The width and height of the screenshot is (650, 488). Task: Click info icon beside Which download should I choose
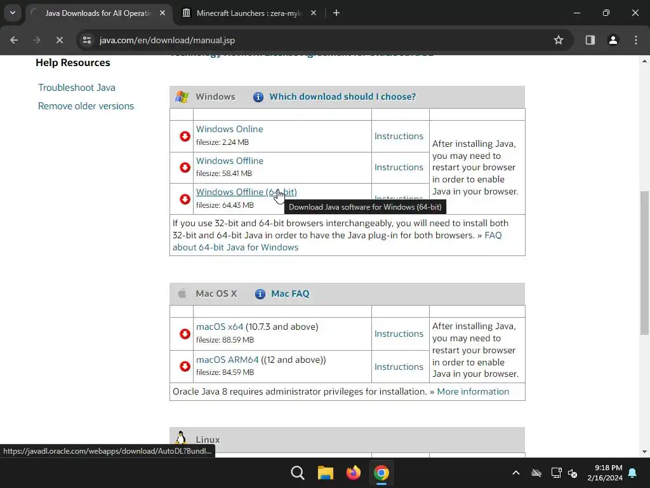(x=258, y=97)
